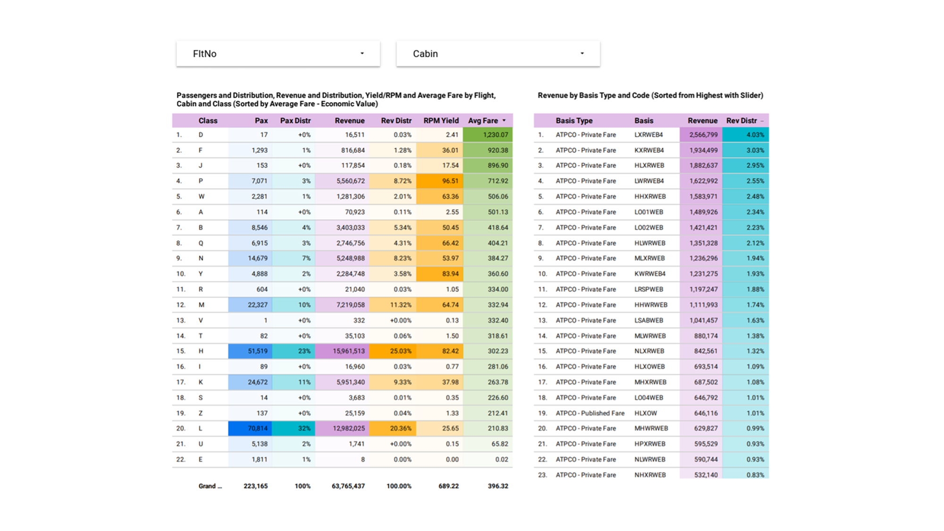
Task: Select RPM Yield cell 96.51
Action: [x=450, y=181]
